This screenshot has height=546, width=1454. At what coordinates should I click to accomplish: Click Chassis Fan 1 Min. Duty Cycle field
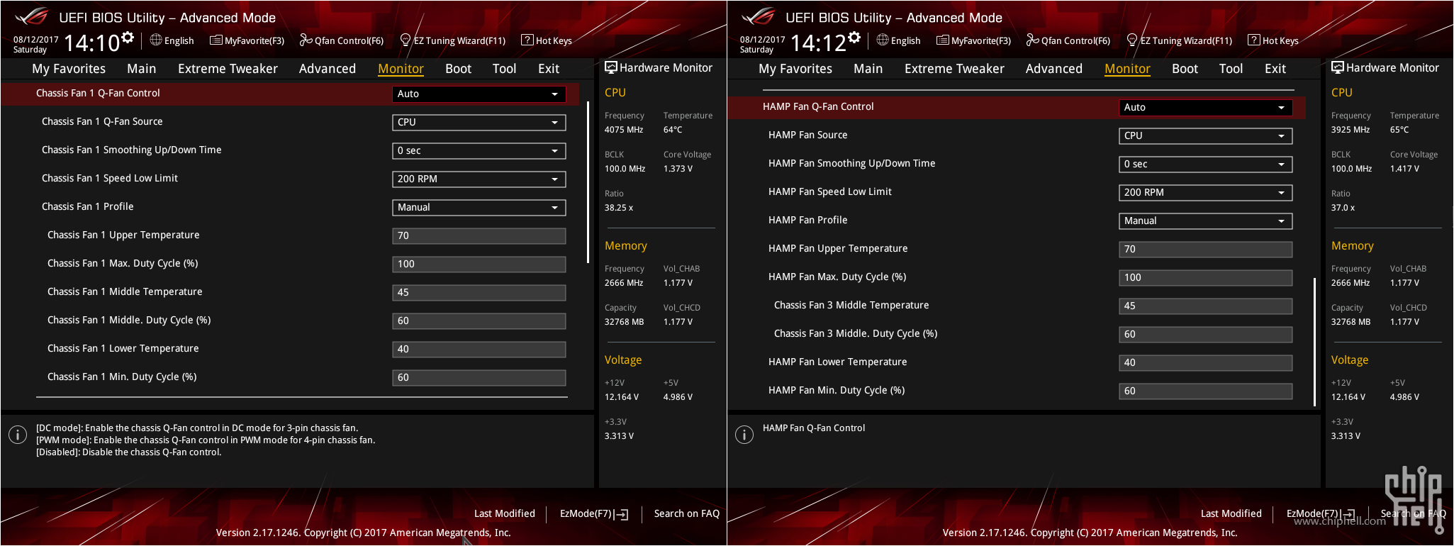point(479,377)
